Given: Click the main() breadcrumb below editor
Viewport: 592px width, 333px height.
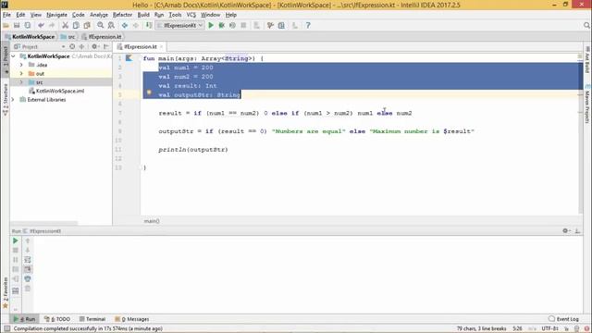Looking at the screenshot, I should pyautogui.click(x=152, y=221).
